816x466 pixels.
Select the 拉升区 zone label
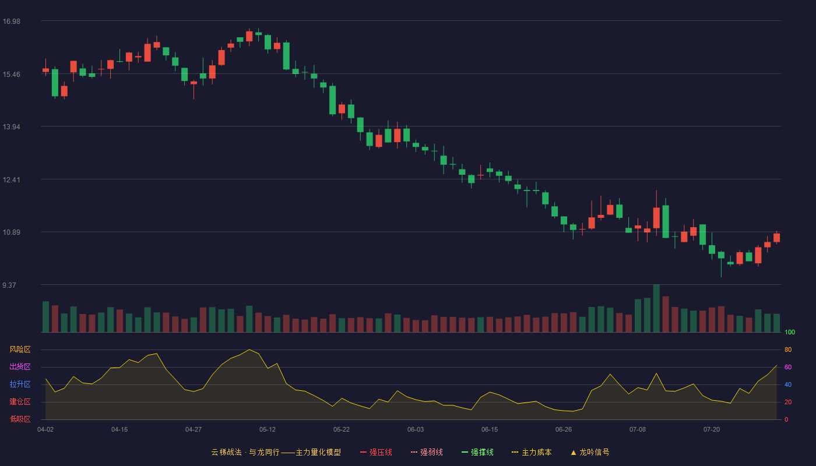20,384
